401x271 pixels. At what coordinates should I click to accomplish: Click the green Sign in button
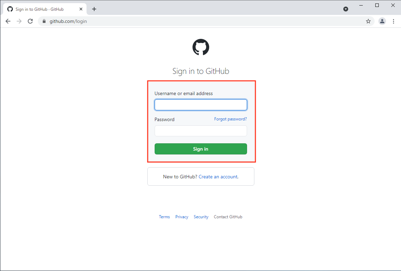[201, 149]
